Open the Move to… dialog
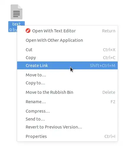Screen dimensions: 128x147 click(x=67, y=75)
